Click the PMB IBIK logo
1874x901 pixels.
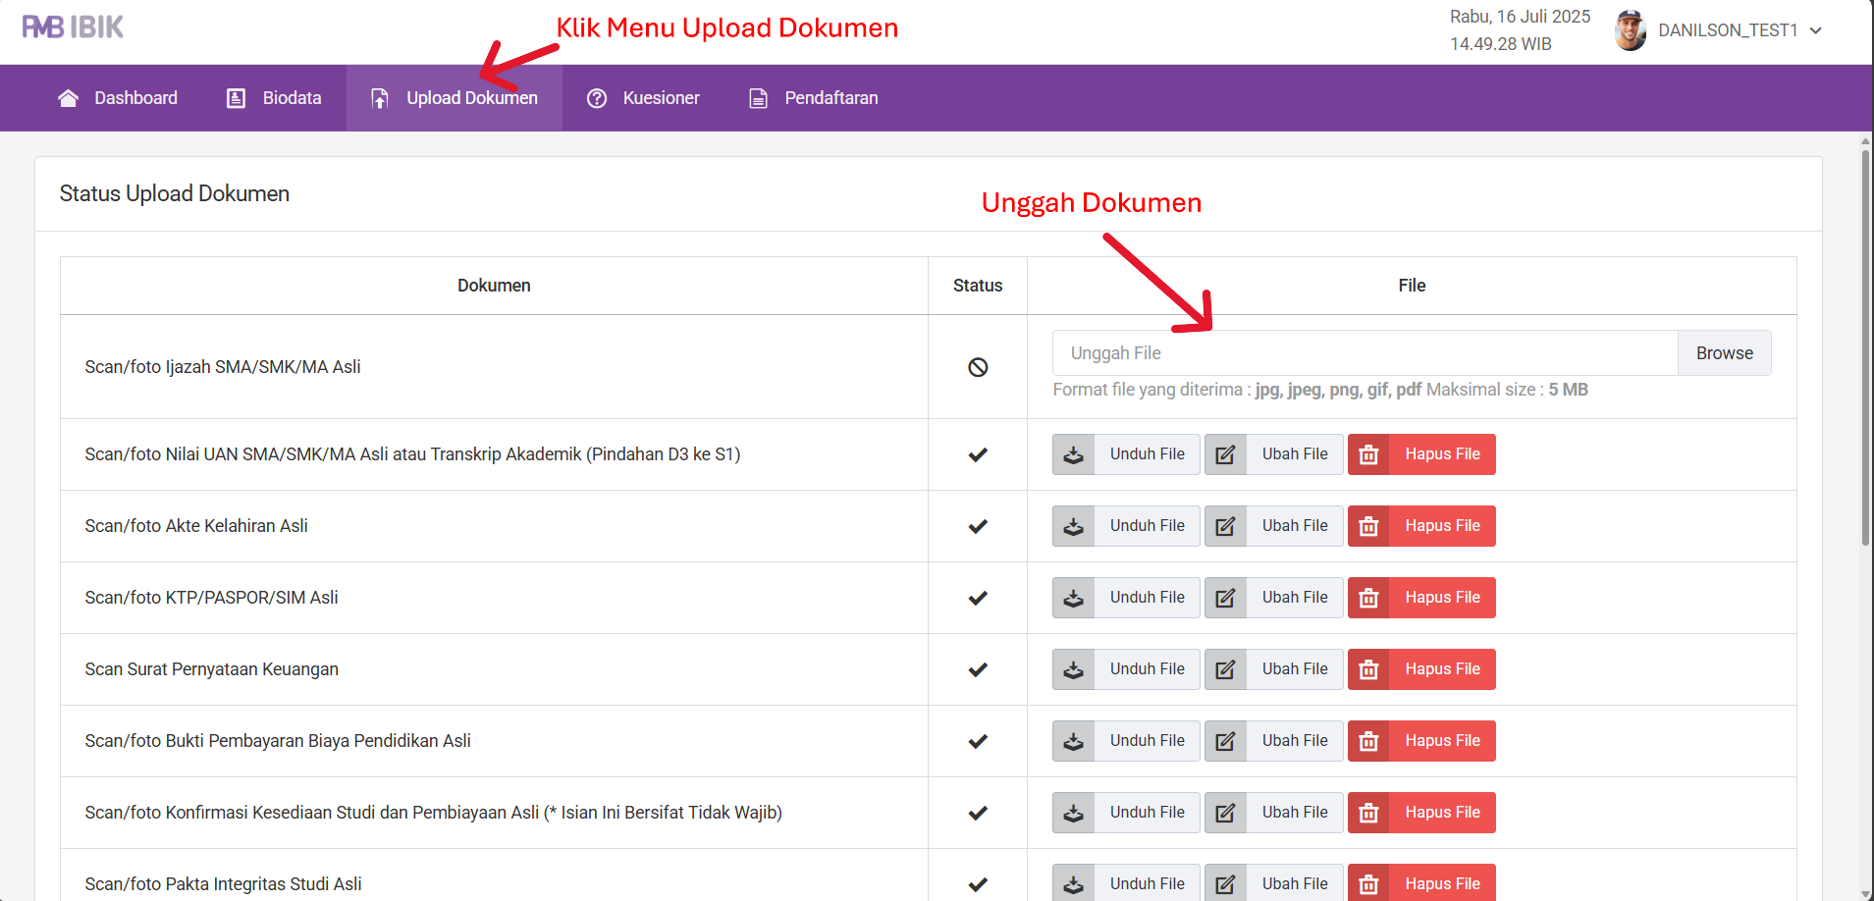pos(73,27)
